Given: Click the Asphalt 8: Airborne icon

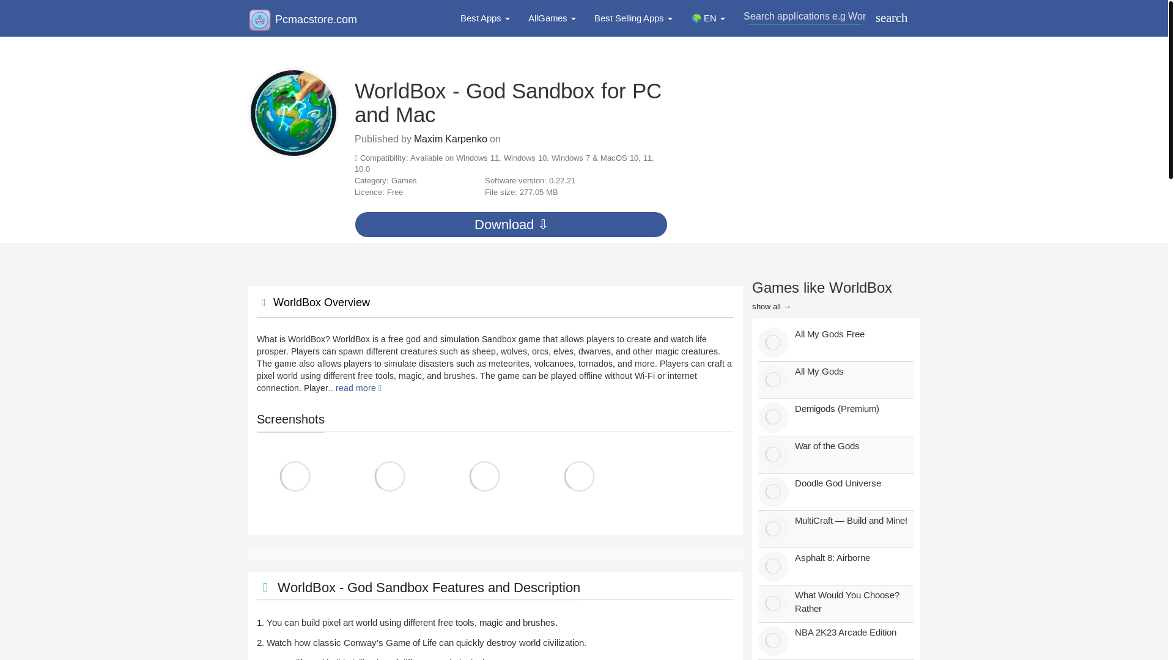Looking at the screenshot, I should tap(773, 566).
